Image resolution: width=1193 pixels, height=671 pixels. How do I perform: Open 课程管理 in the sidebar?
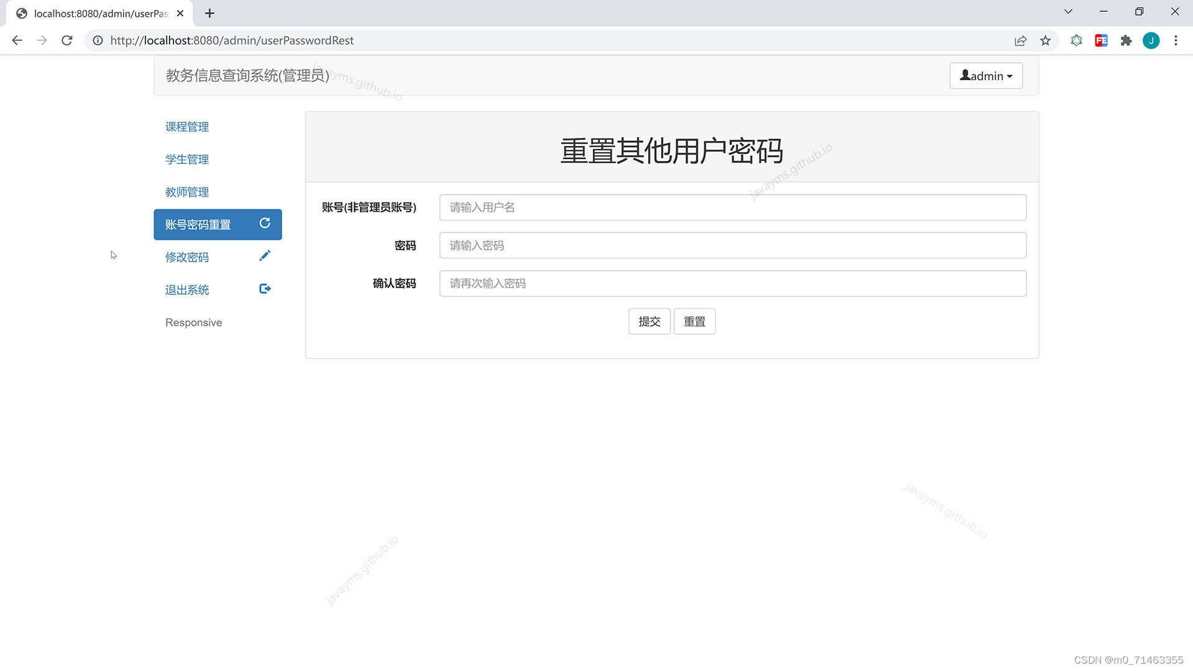click(x=187, y=127)
